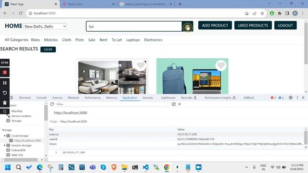Open Windows Start menu
Viewport: 308px width, 173px height.
click(x=8, y=167)
